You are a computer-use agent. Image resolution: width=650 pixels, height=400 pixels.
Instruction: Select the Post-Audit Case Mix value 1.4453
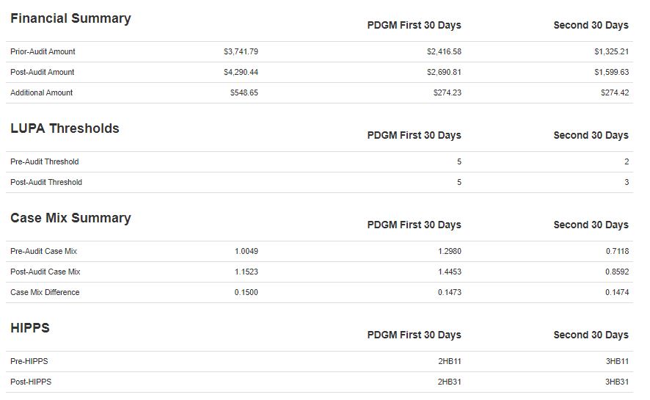coord(450,272)
